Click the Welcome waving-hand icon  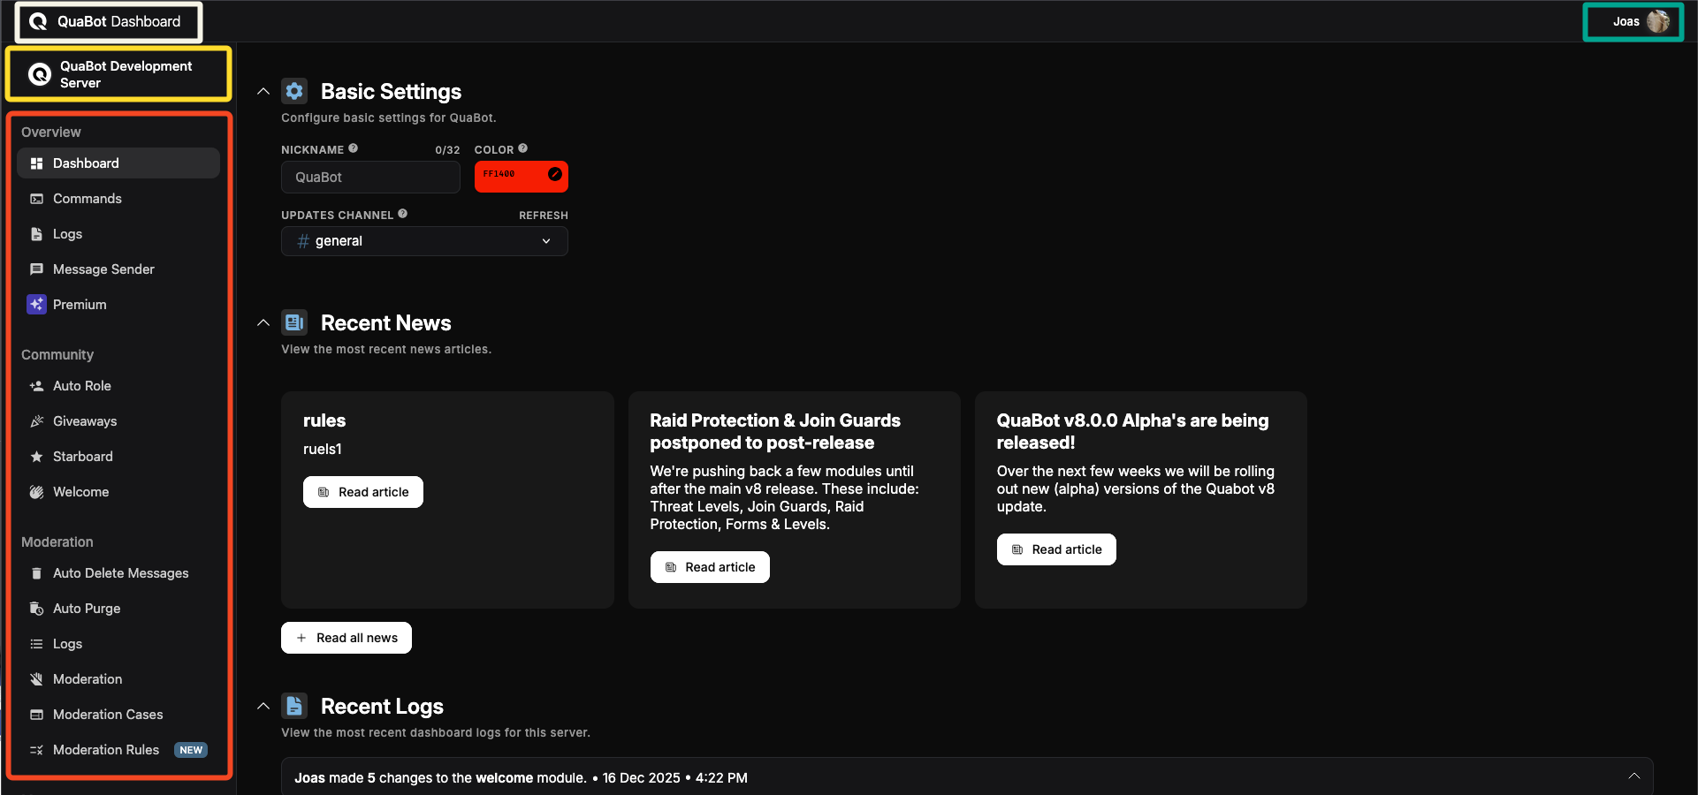click(36, 492)
